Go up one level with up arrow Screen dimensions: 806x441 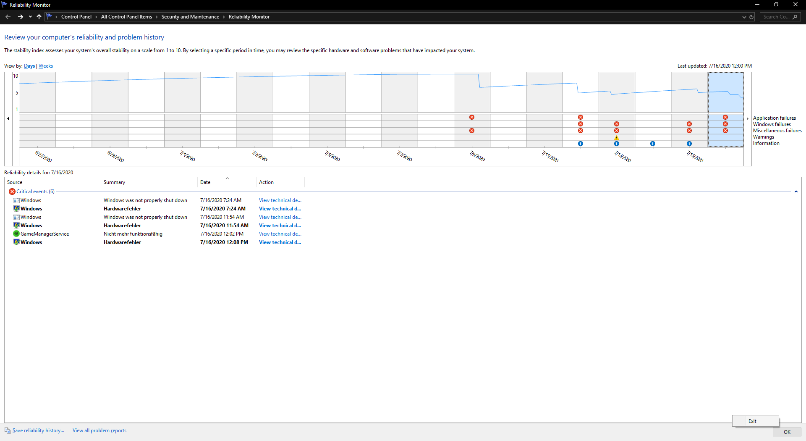[x=39, y=17]
